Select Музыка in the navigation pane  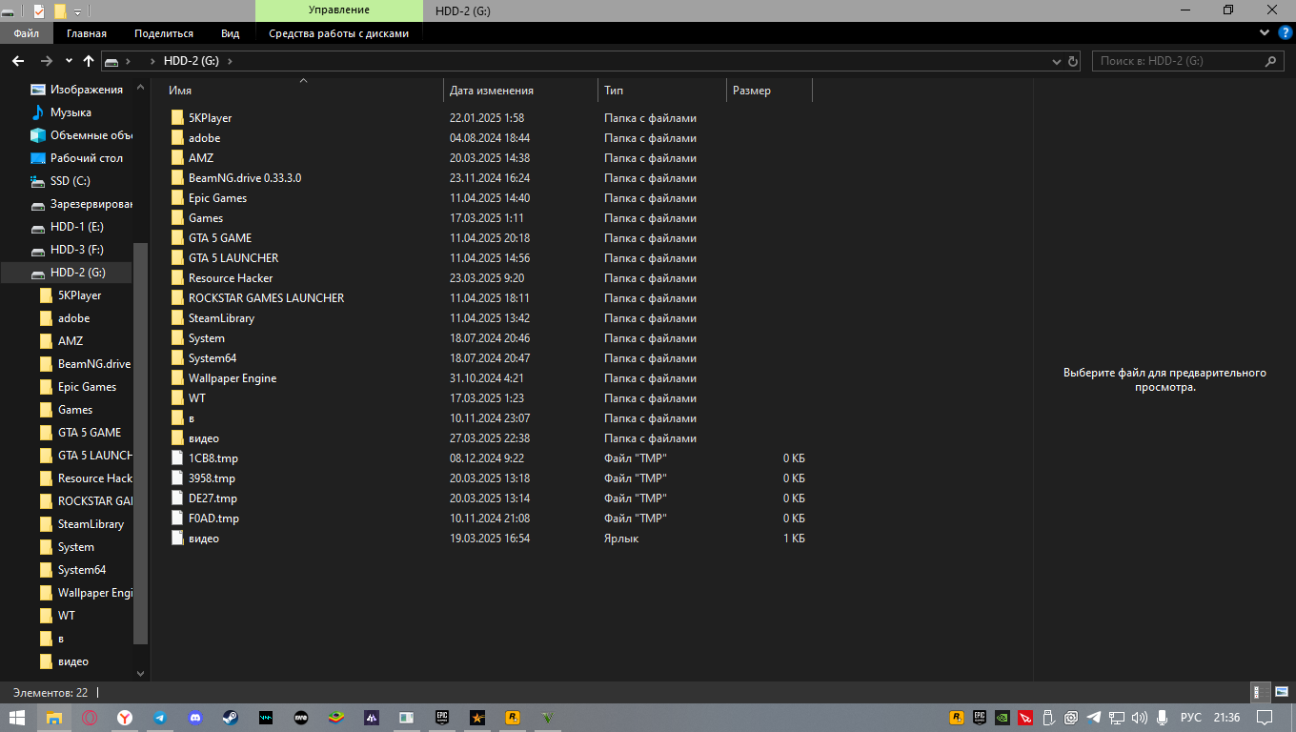tap(71, 112)
